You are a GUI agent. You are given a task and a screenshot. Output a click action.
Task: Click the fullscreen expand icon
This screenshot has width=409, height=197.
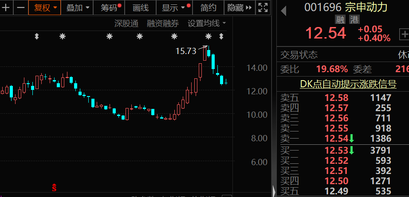tap(263, 8)
